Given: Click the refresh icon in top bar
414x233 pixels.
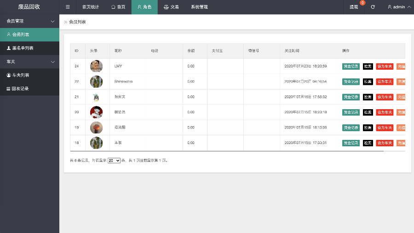Looking at the screenshot, I should click(373, 7).
